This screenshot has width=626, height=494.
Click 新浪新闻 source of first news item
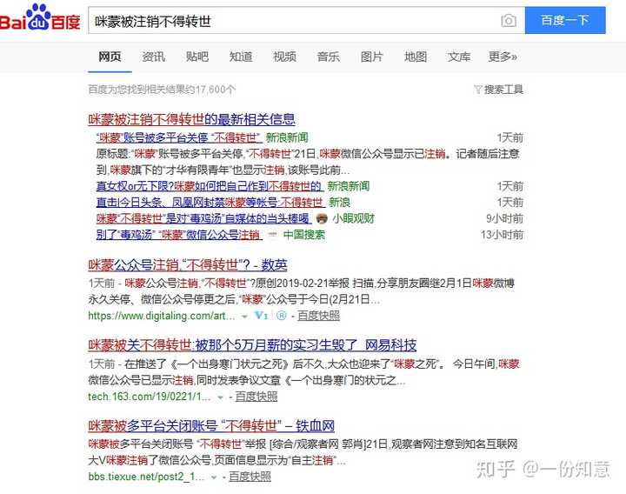287,137
